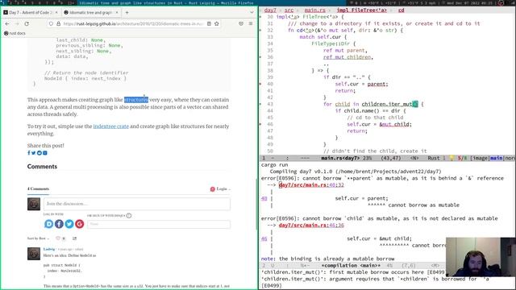
Task: Toggle reader view in the address bar
Action: point(209,23)
